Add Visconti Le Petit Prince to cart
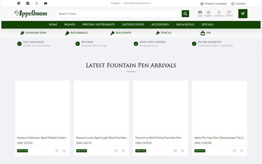 [x=141, y=151]
